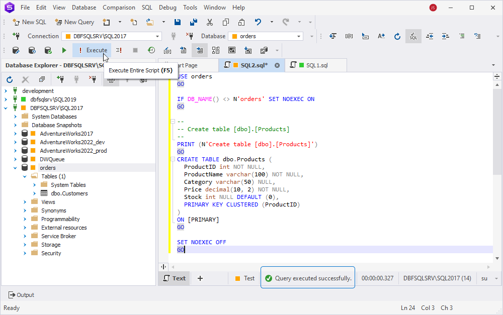The image size is (503, 315).
Task: Click the Save All icon
Action: [194, 22]
